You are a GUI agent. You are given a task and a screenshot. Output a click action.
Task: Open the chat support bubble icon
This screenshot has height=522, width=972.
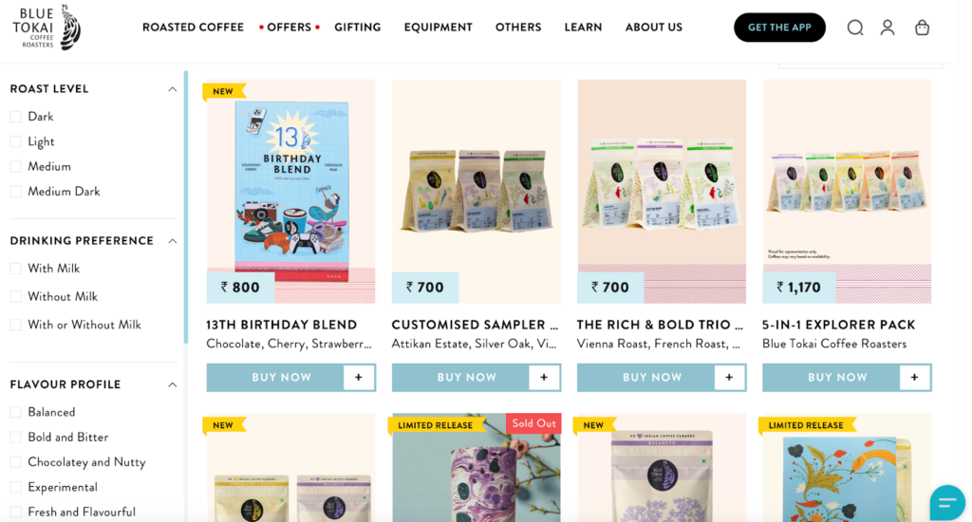[x=947, y=503]
